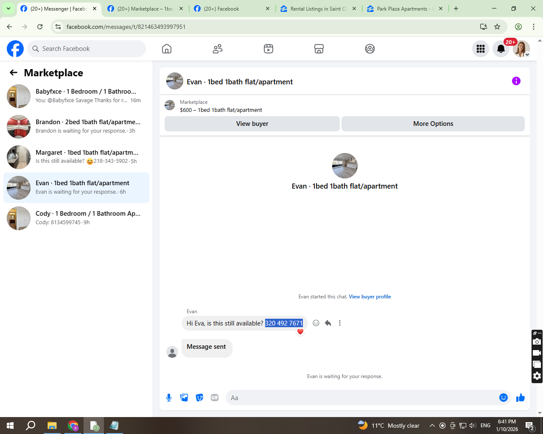543x434 pixels.
Task: Open Friends icon in top navigation
Action: pos(218,49)
